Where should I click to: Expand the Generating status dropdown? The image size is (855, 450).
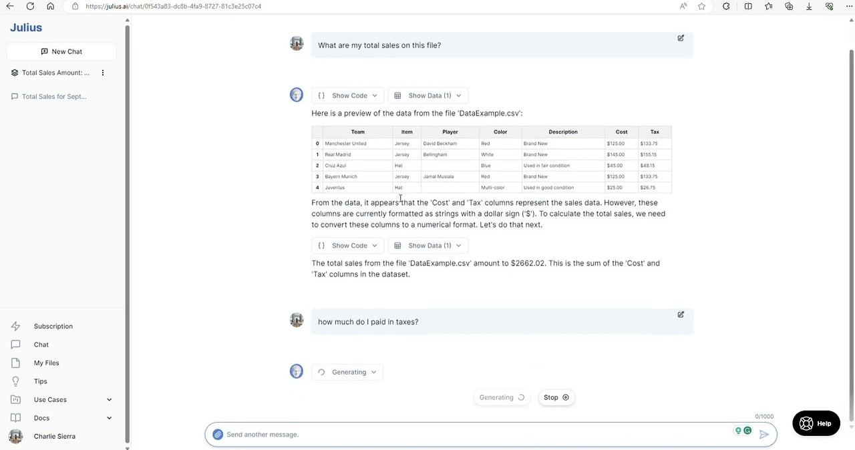pyautogui.click(x=347, y=372)
